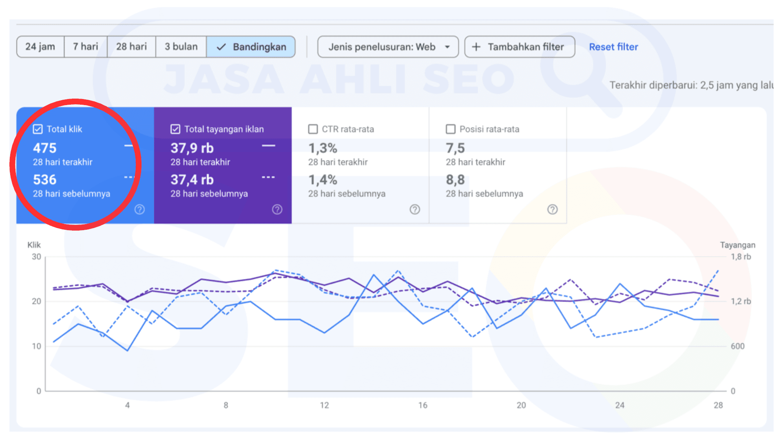Click help icon in Total tayangan iklan card
The image size is (783, 440).
277,209
